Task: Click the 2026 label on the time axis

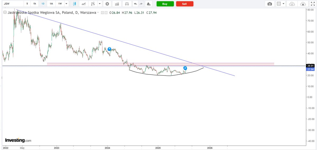Action: [210, 148]
